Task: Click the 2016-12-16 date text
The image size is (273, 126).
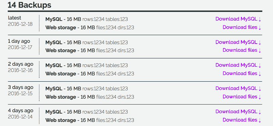Action: point(20,70)
